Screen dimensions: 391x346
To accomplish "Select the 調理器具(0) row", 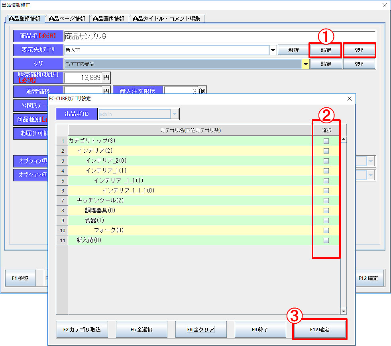I will pyautogui.click(x=189, y=210).
